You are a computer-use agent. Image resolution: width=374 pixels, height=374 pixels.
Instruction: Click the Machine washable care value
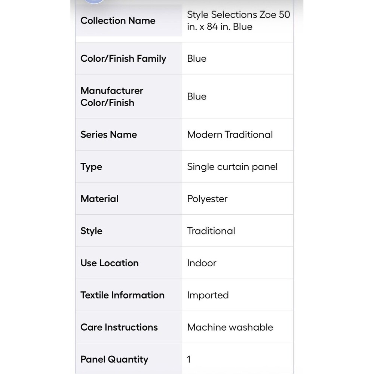[x=230, y=327]
